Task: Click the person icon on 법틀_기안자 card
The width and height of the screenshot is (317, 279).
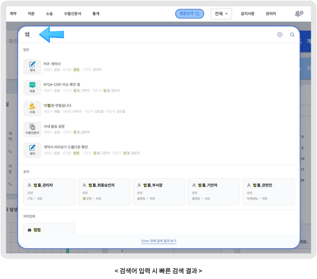Action: [194, 185]
